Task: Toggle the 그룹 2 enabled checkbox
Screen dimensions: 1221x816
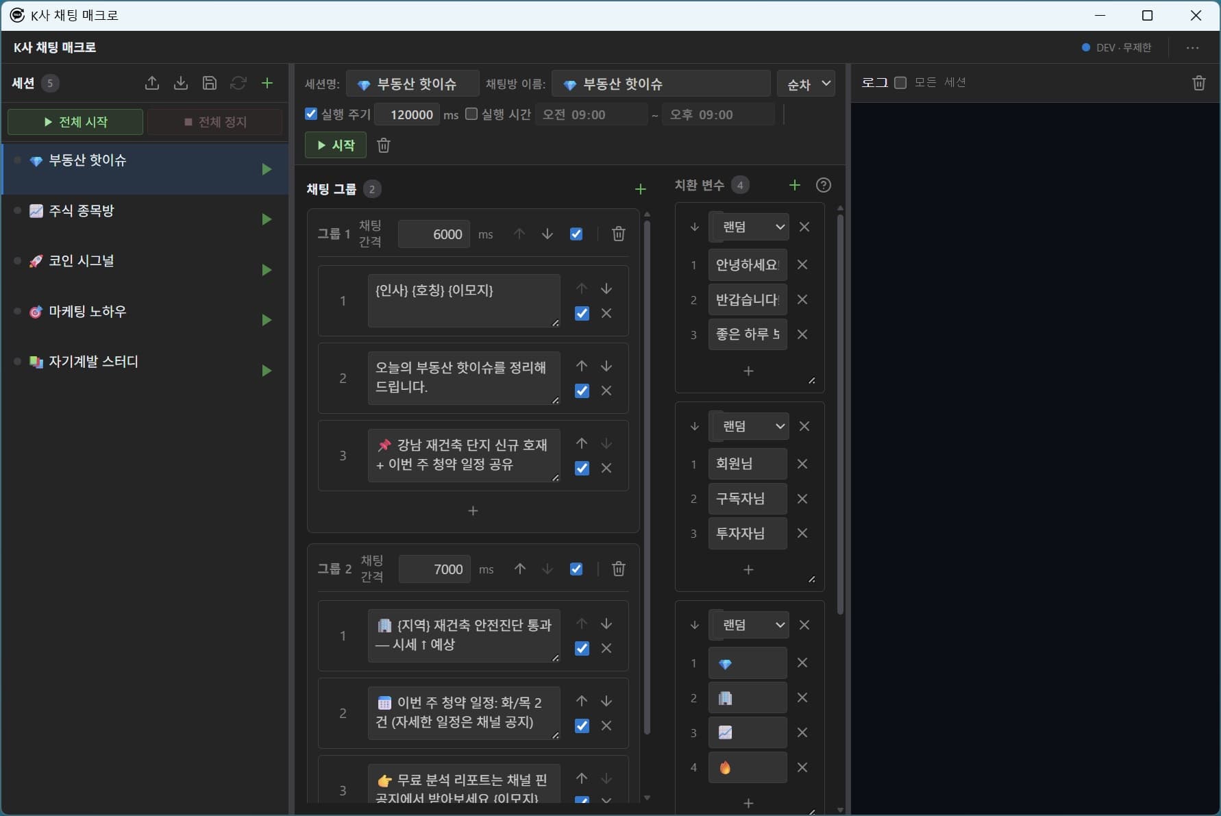Action: point(576,569)
